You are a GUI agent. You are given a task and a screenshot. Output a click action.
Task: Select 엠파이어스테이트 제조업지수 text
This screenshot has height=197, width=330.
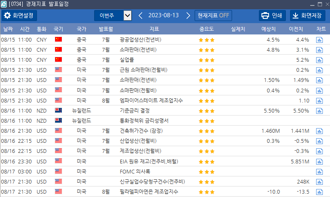click(151, 100)
